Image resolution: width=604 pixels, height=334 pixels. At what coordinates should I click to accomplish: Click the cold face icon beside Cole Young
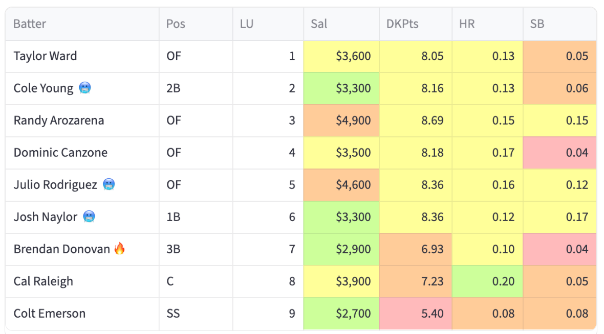tap(85, 88)
